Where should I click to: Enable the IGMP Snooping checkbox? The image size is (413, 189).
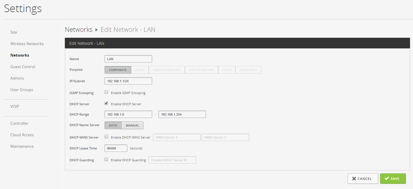pyautogui.click(x=106, y=92)
